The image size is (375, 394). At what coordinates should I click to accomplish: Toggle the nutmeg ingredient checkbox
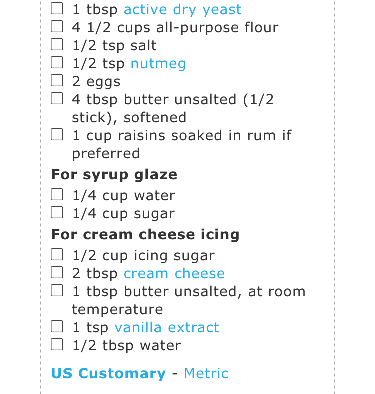click(57, 63)
